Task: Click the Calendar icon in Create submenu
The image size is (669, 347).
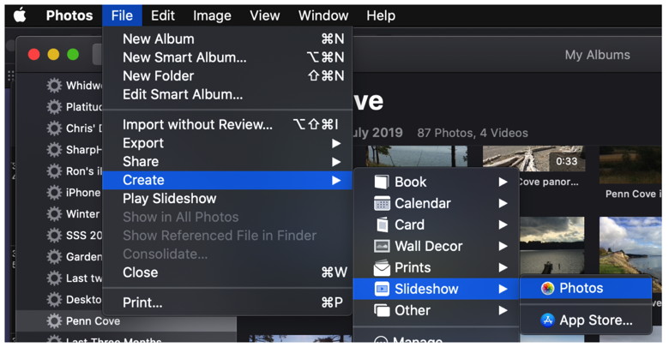Action: pos(382,203)
